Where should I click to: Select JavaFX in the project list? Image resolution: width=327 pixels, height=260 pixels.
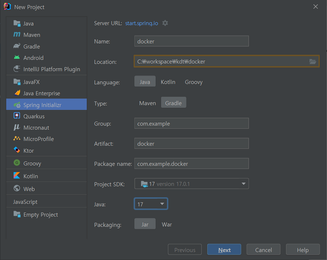(x=46, y=82)
